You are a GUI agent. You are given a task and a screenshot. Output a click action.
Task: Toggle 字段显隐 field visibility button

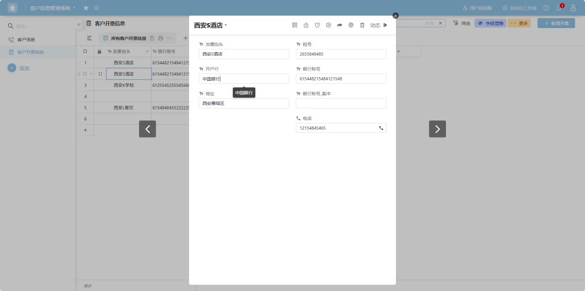490,23
